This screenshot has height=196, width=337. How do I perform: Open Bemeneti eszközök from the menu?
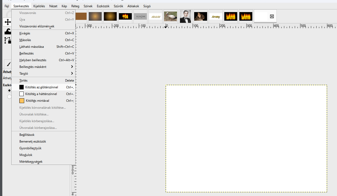pyautogui.click(x=43, y=141)
